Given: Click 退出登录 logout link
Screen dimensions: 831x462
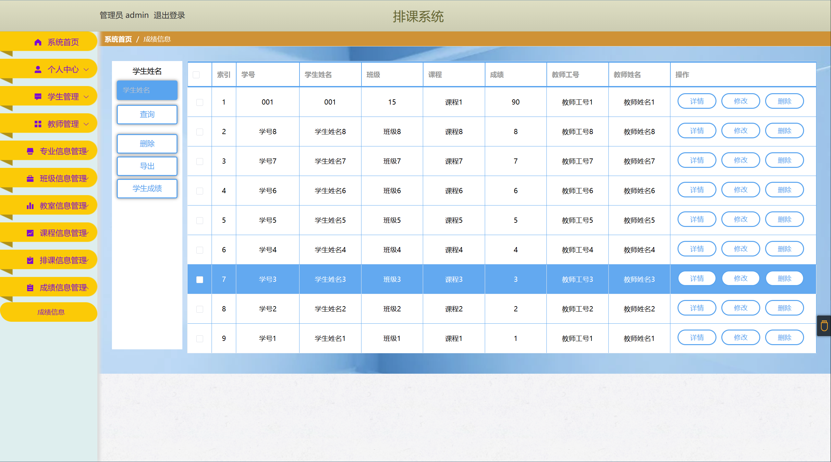Looking at the screenshot, I should [x=169, y=15].
